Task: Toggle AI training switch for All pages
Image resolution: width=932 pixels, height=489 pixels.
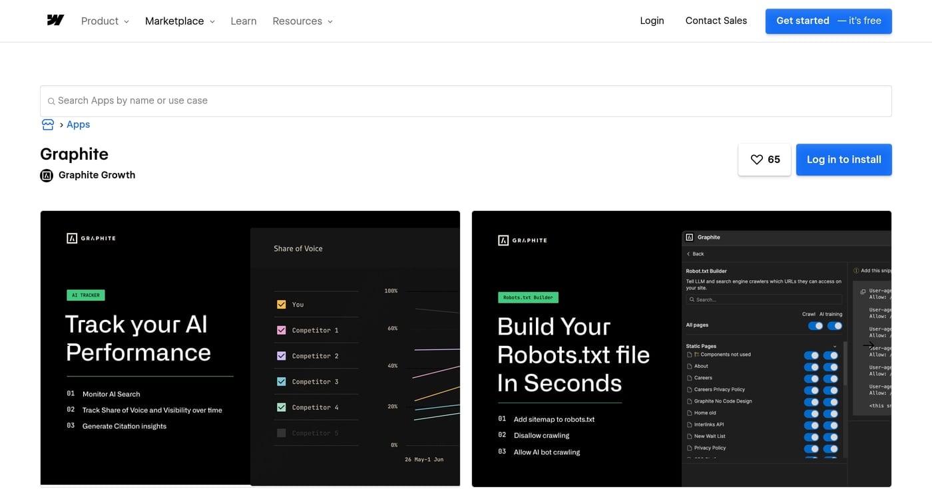Action: pyautogui.click(x=834, y=326)
